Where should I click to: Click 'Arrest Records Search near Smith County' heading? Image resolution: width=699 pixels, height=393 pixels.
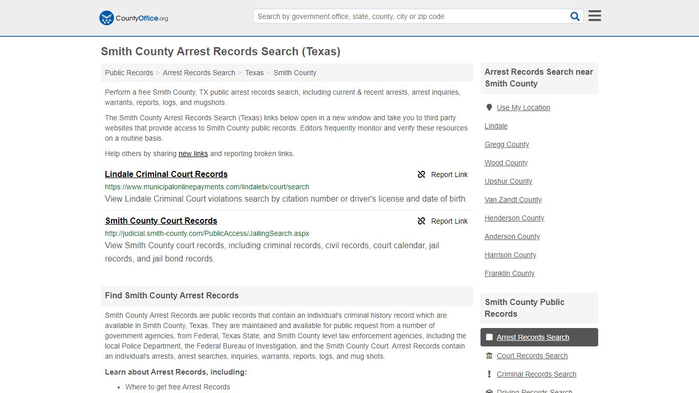click(x=539, y=78)
